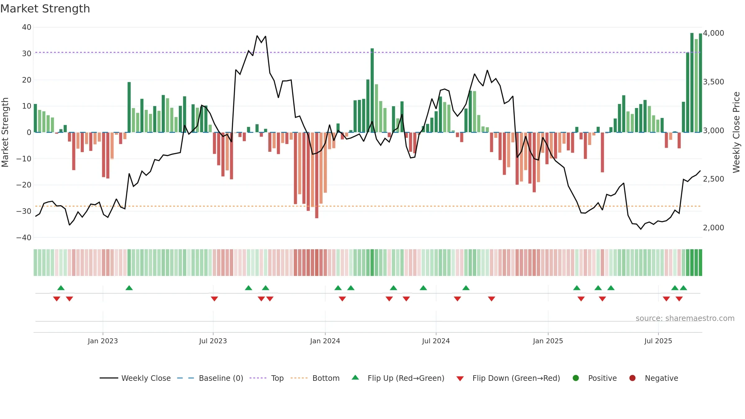Toggle the Baseline (0) legend entry

click(210, 378)
